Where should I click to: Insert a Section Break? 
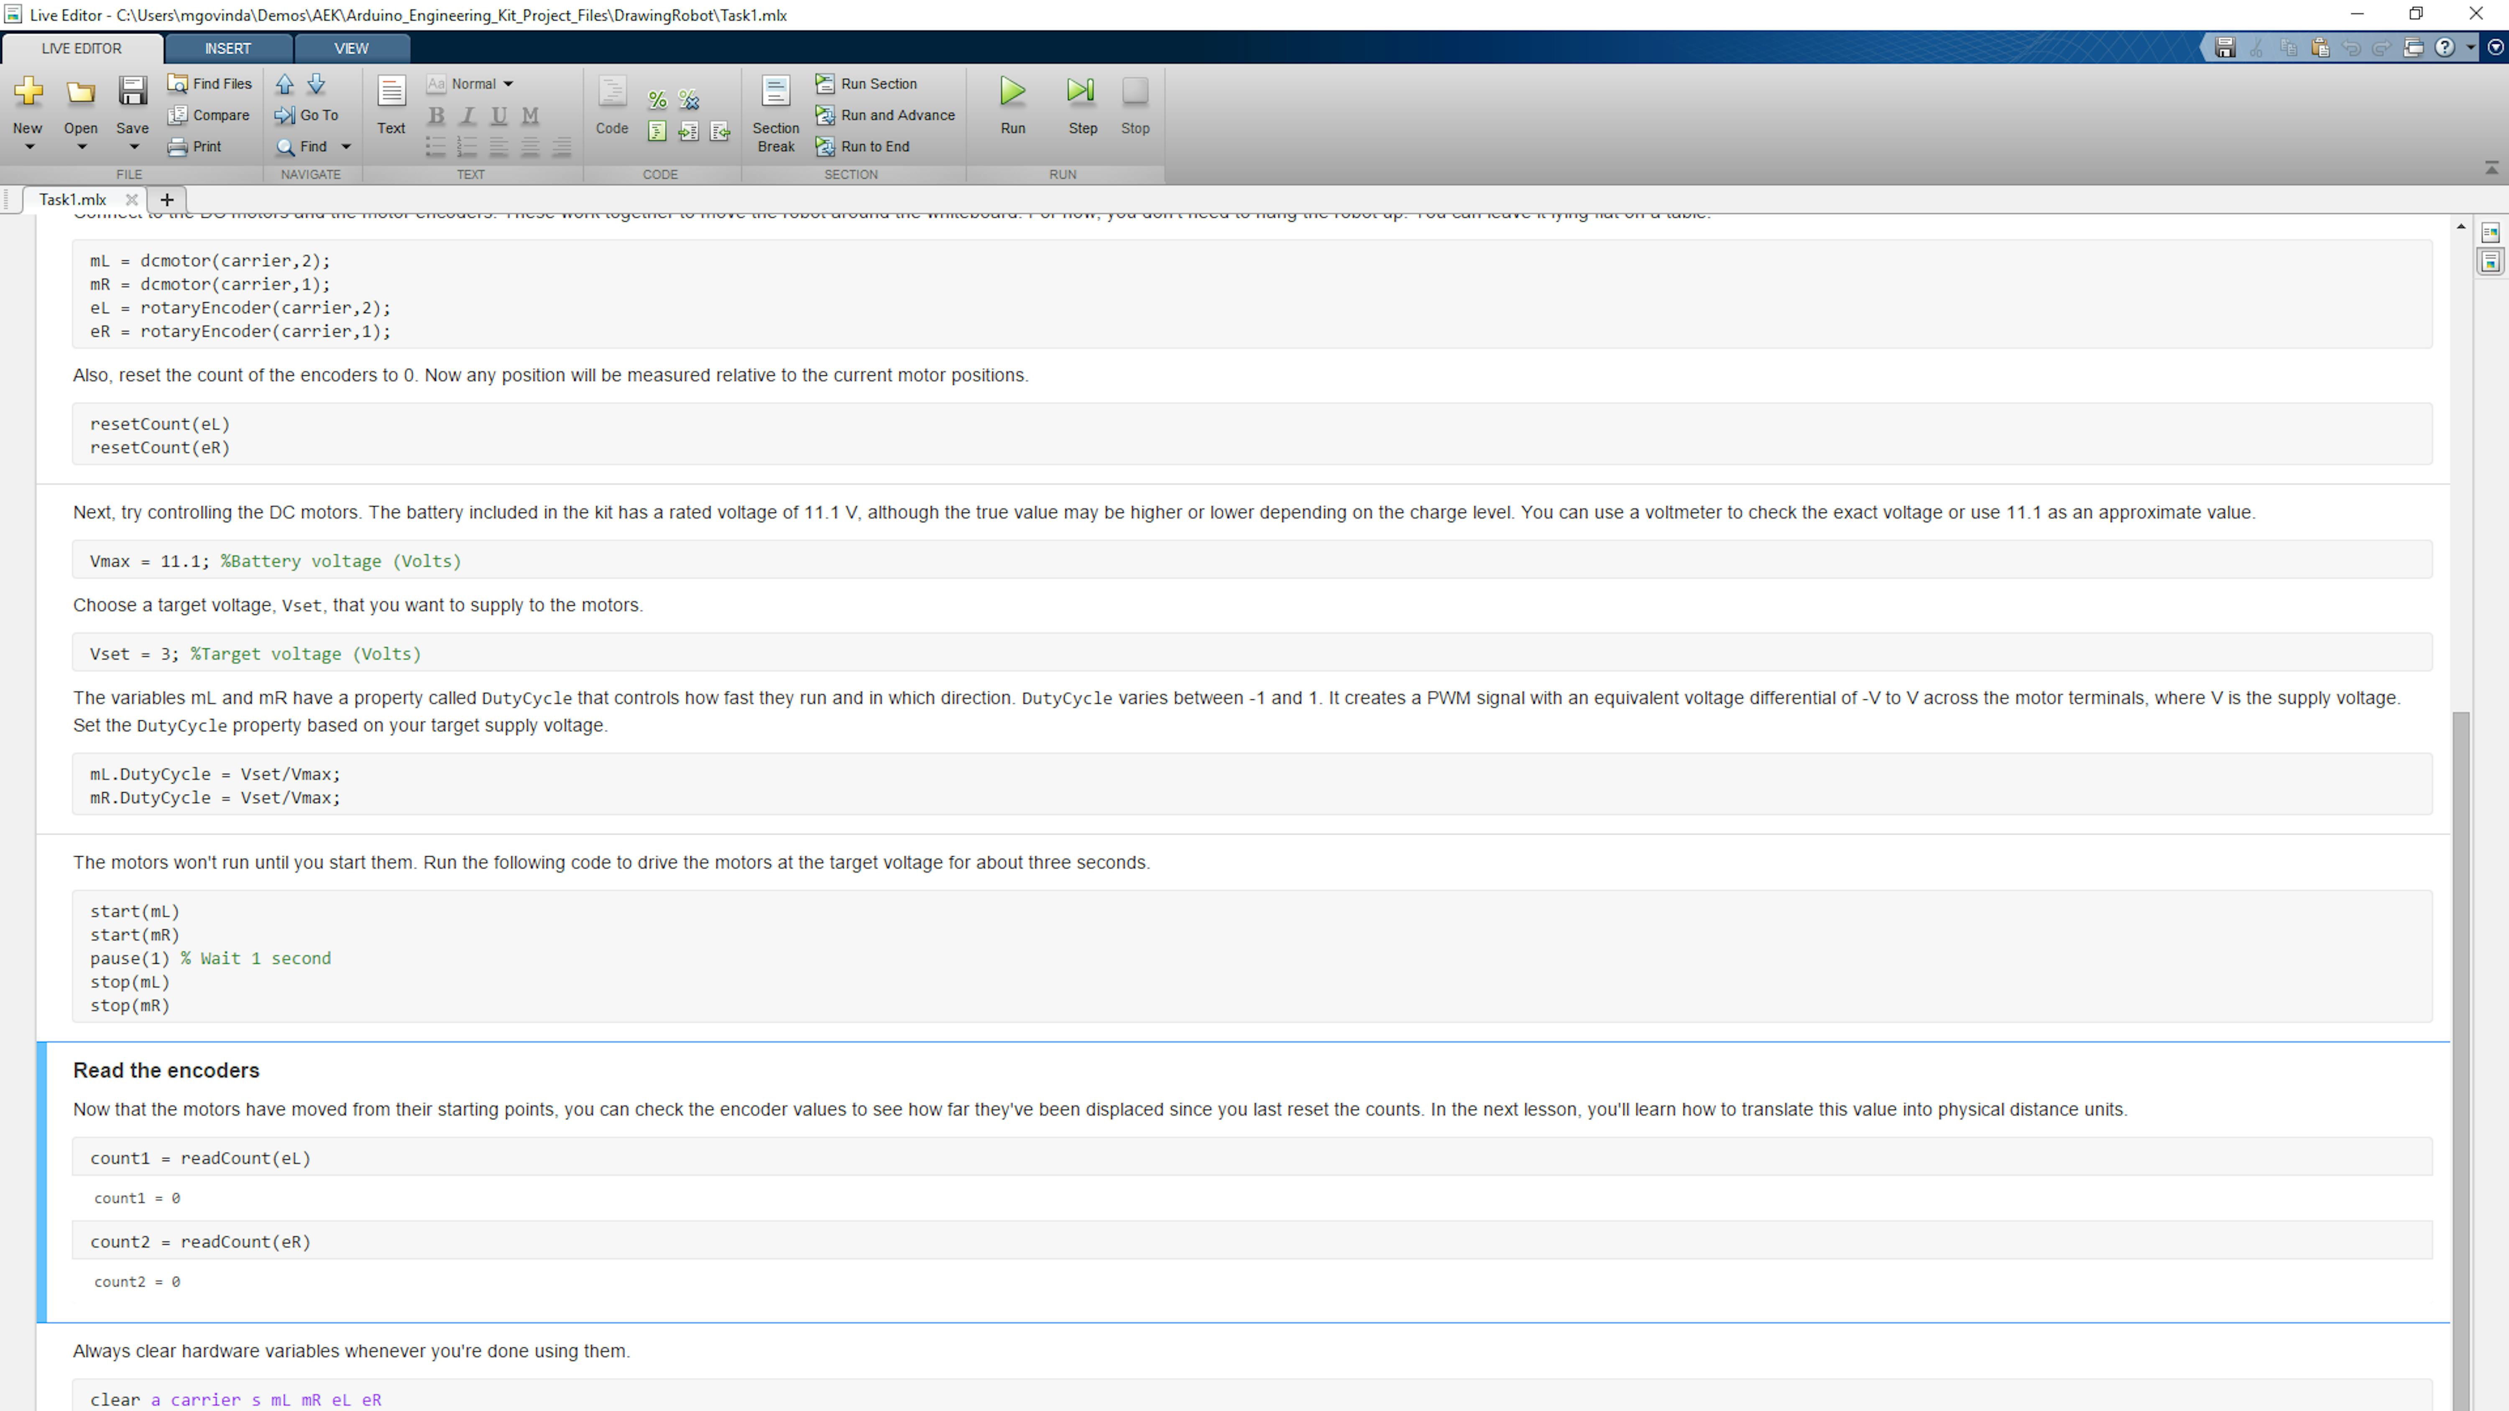(x=776, y=114)
